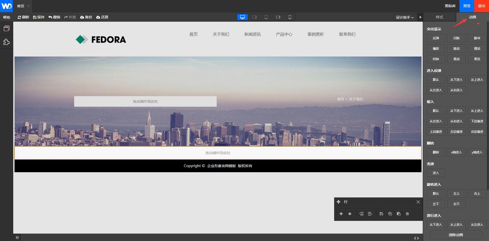This screenshot has height=241, width=489.
Task: Switch to mobile portrait preview mode
Action: click(290, 17)
